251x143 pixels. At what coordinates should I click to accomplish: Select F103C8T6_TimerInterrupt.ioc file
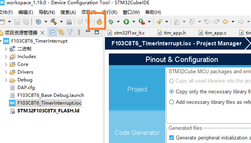49,103
